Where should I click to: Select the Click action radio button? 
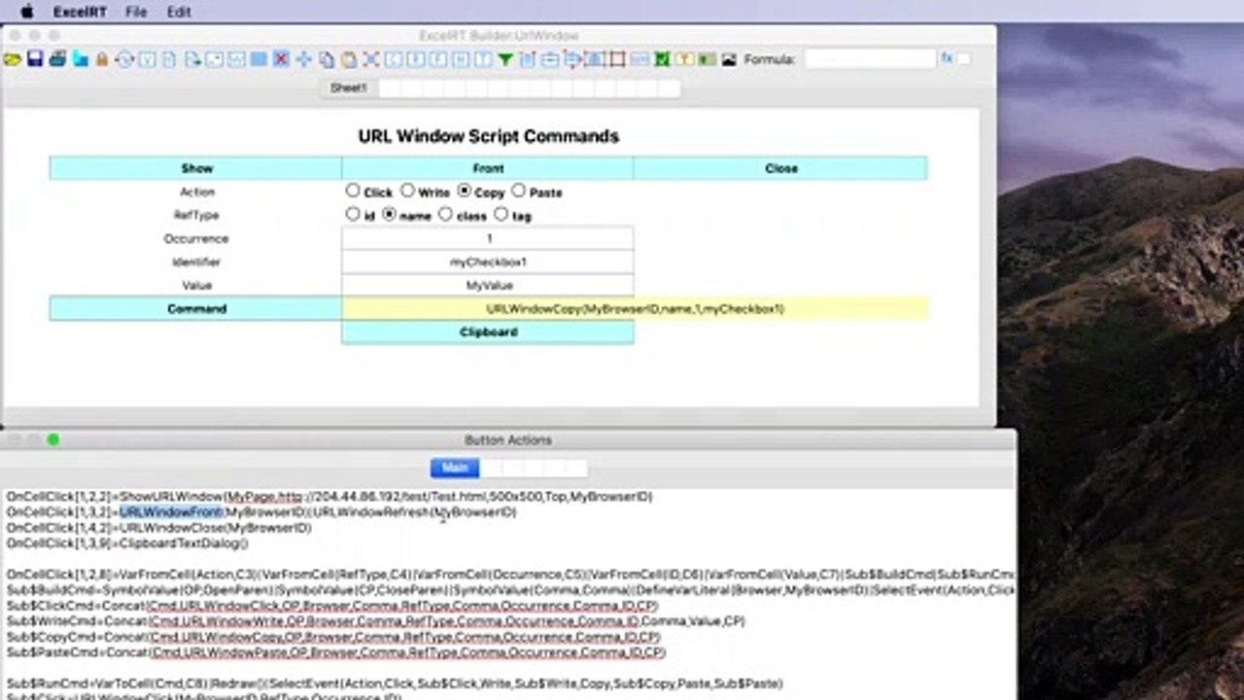(353, 191)
